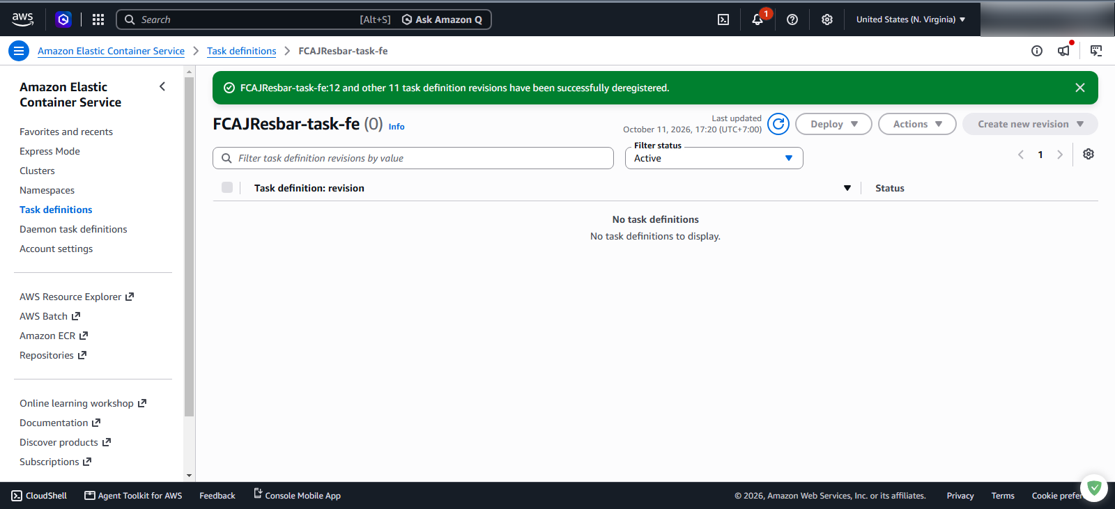Toggle the side navigation hamburger menu
Screen dimensions: 1115x509
(x=19, y=51)
